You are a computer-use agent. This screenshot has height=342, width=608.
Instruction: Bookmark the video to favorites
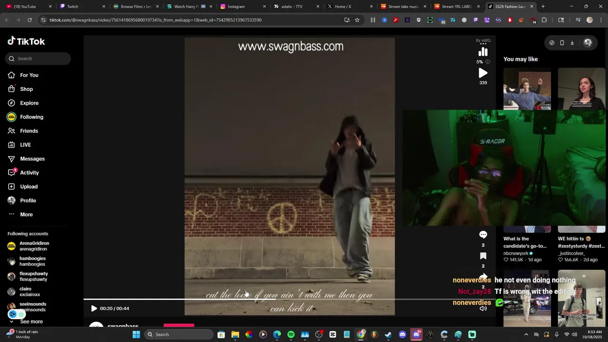pos(483,256)
